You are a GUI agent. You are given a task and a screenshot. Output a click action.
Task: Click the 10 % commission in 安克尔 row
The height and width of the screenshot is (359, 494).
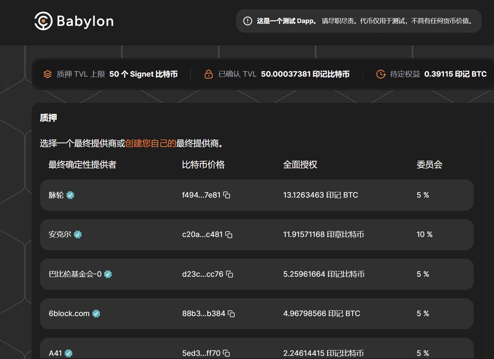[x=424, y=235]
